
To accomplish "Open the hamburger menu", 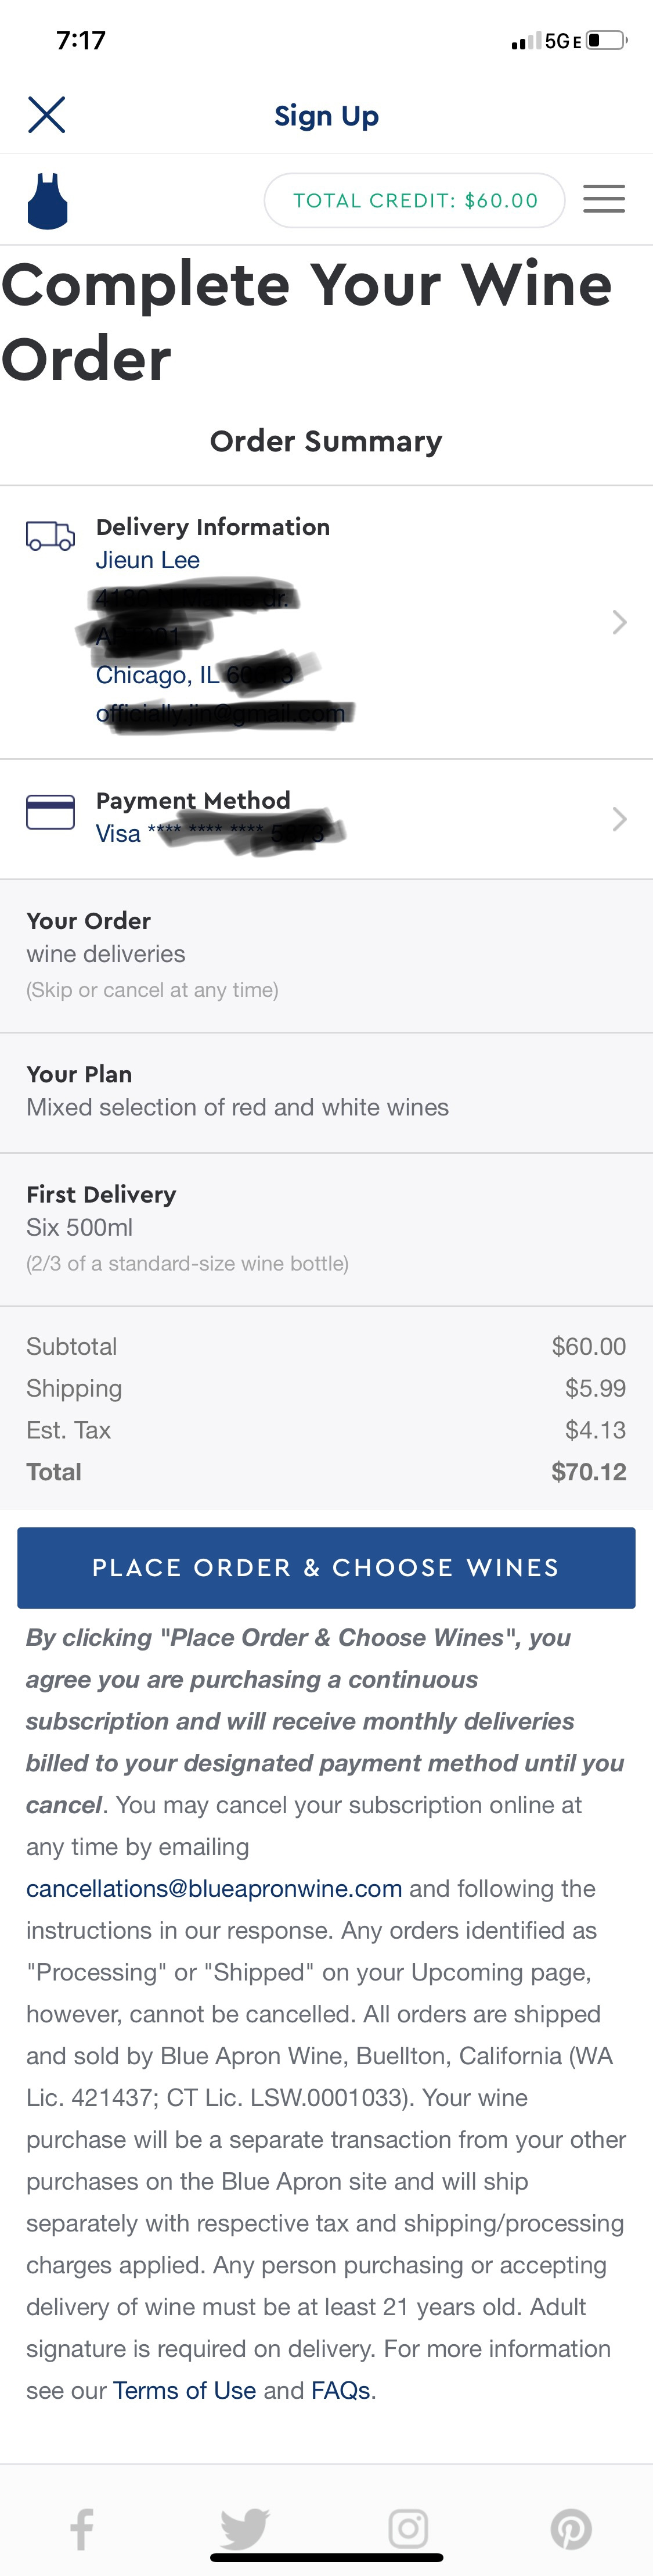I will pyautogui.click(x=604, y=199).
